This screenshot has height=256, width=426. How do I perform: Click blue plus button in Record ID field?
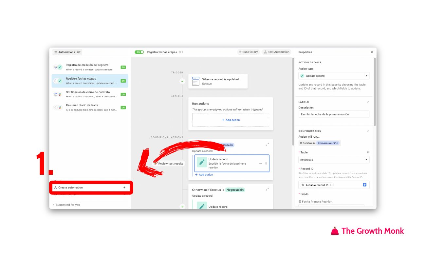pos(364,185)
